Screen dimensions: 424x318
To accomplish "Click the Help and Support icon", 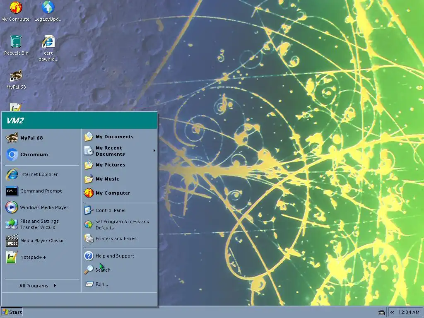I will tap(89, 256).
